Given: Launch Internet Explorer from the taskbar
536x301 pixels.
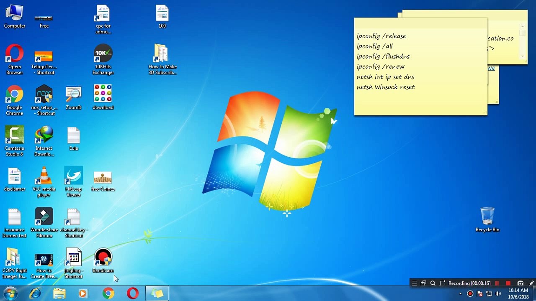Looking at the screenshot, I should click(x=35, y=293).
